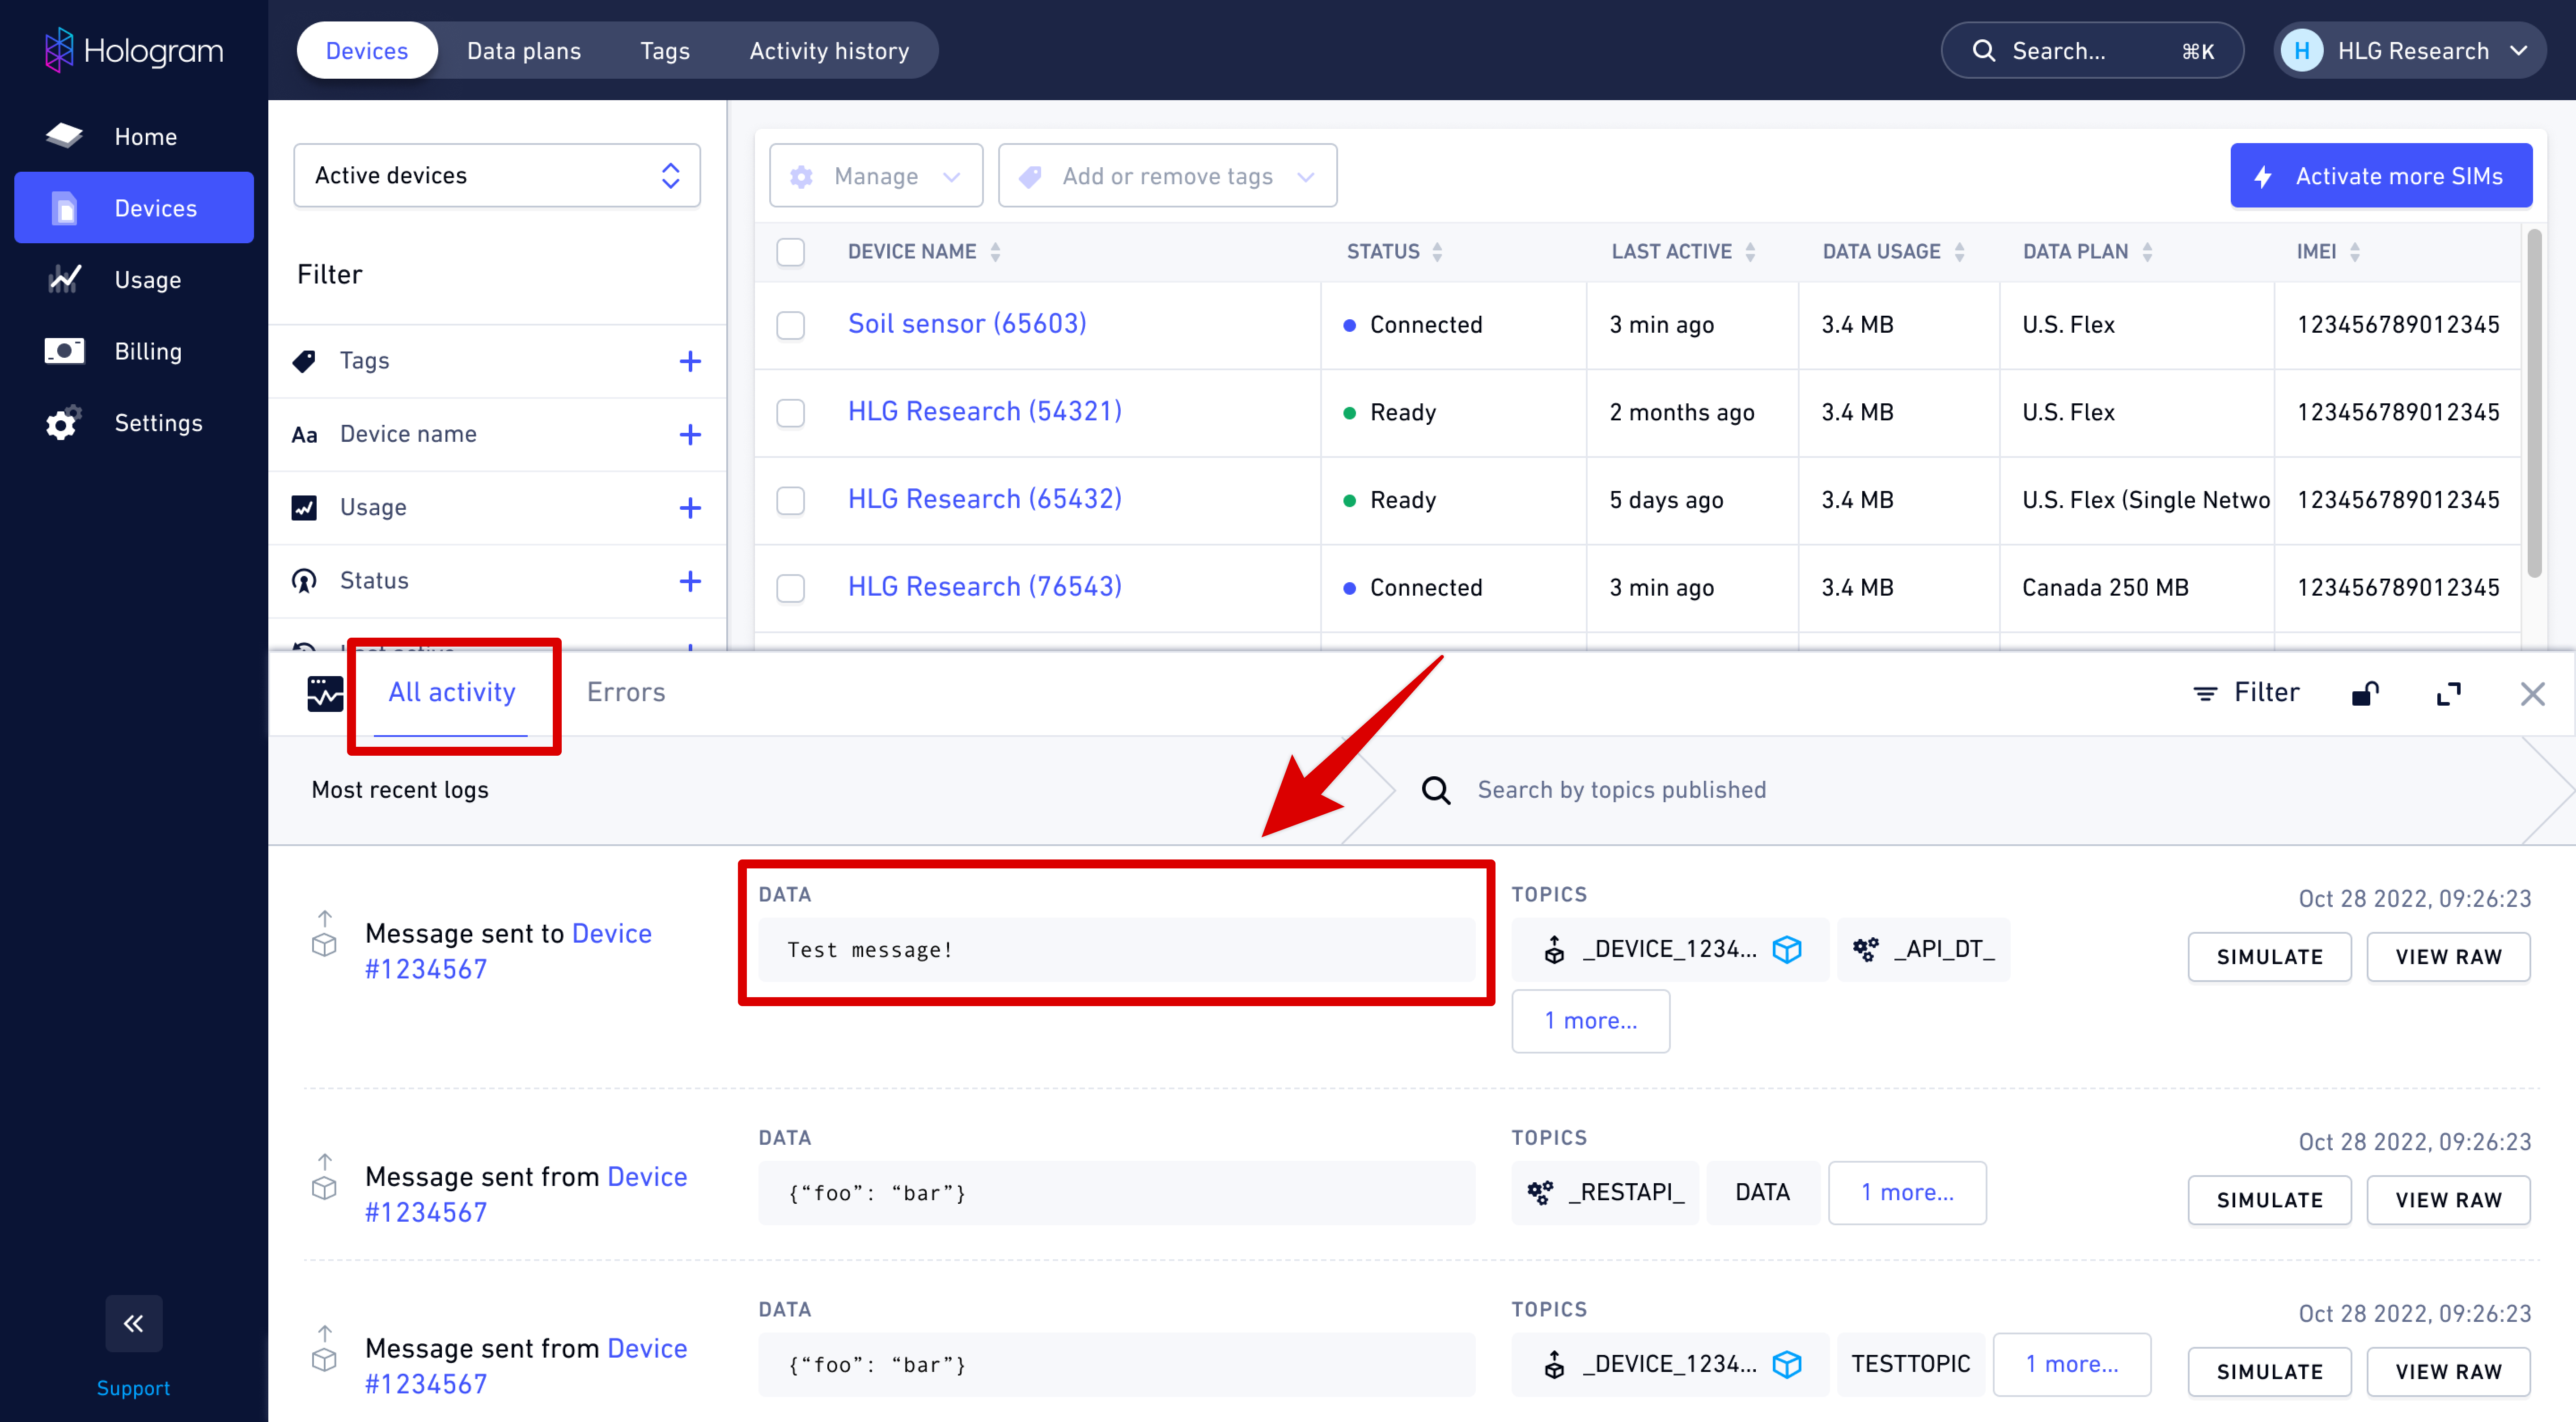Click the search magnifier in the top bar
Image resolution: width=2576 pixels, height=1422 pixels.
(1983, 51)
